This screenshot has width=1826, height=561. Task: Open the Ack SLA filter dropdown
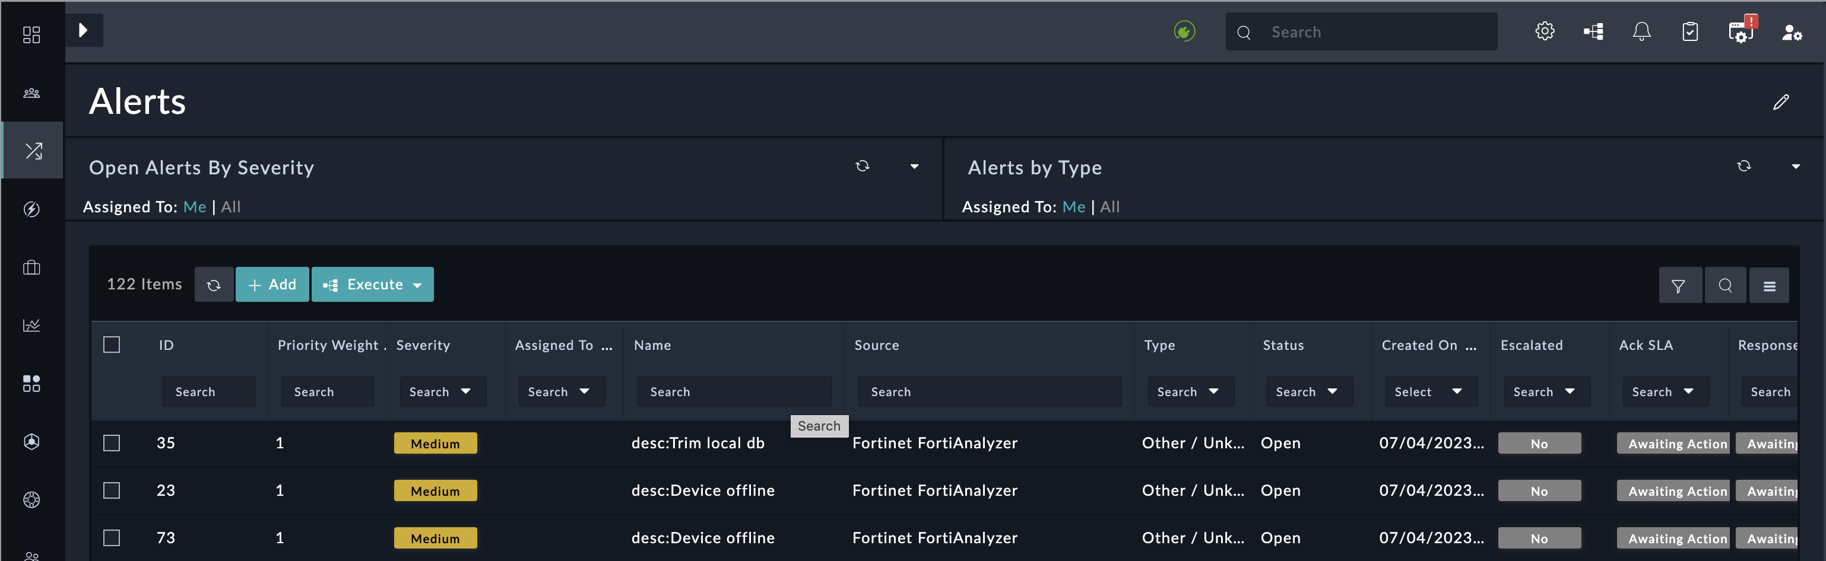point(1666,392)
